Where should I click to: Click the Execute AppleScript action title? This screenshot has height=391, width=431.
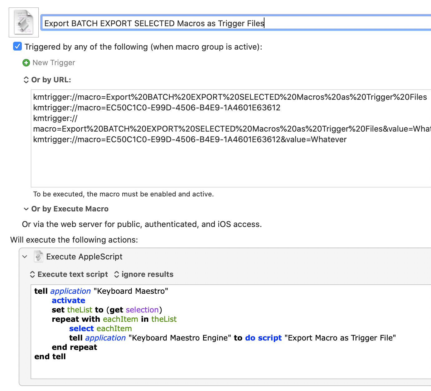[84, 257]
